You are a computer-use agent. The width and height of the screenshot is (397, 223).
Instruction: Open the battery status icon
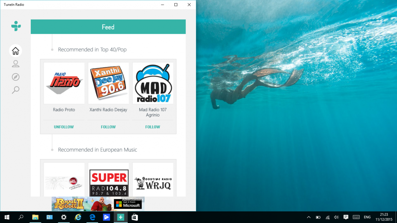click(318, 217)
